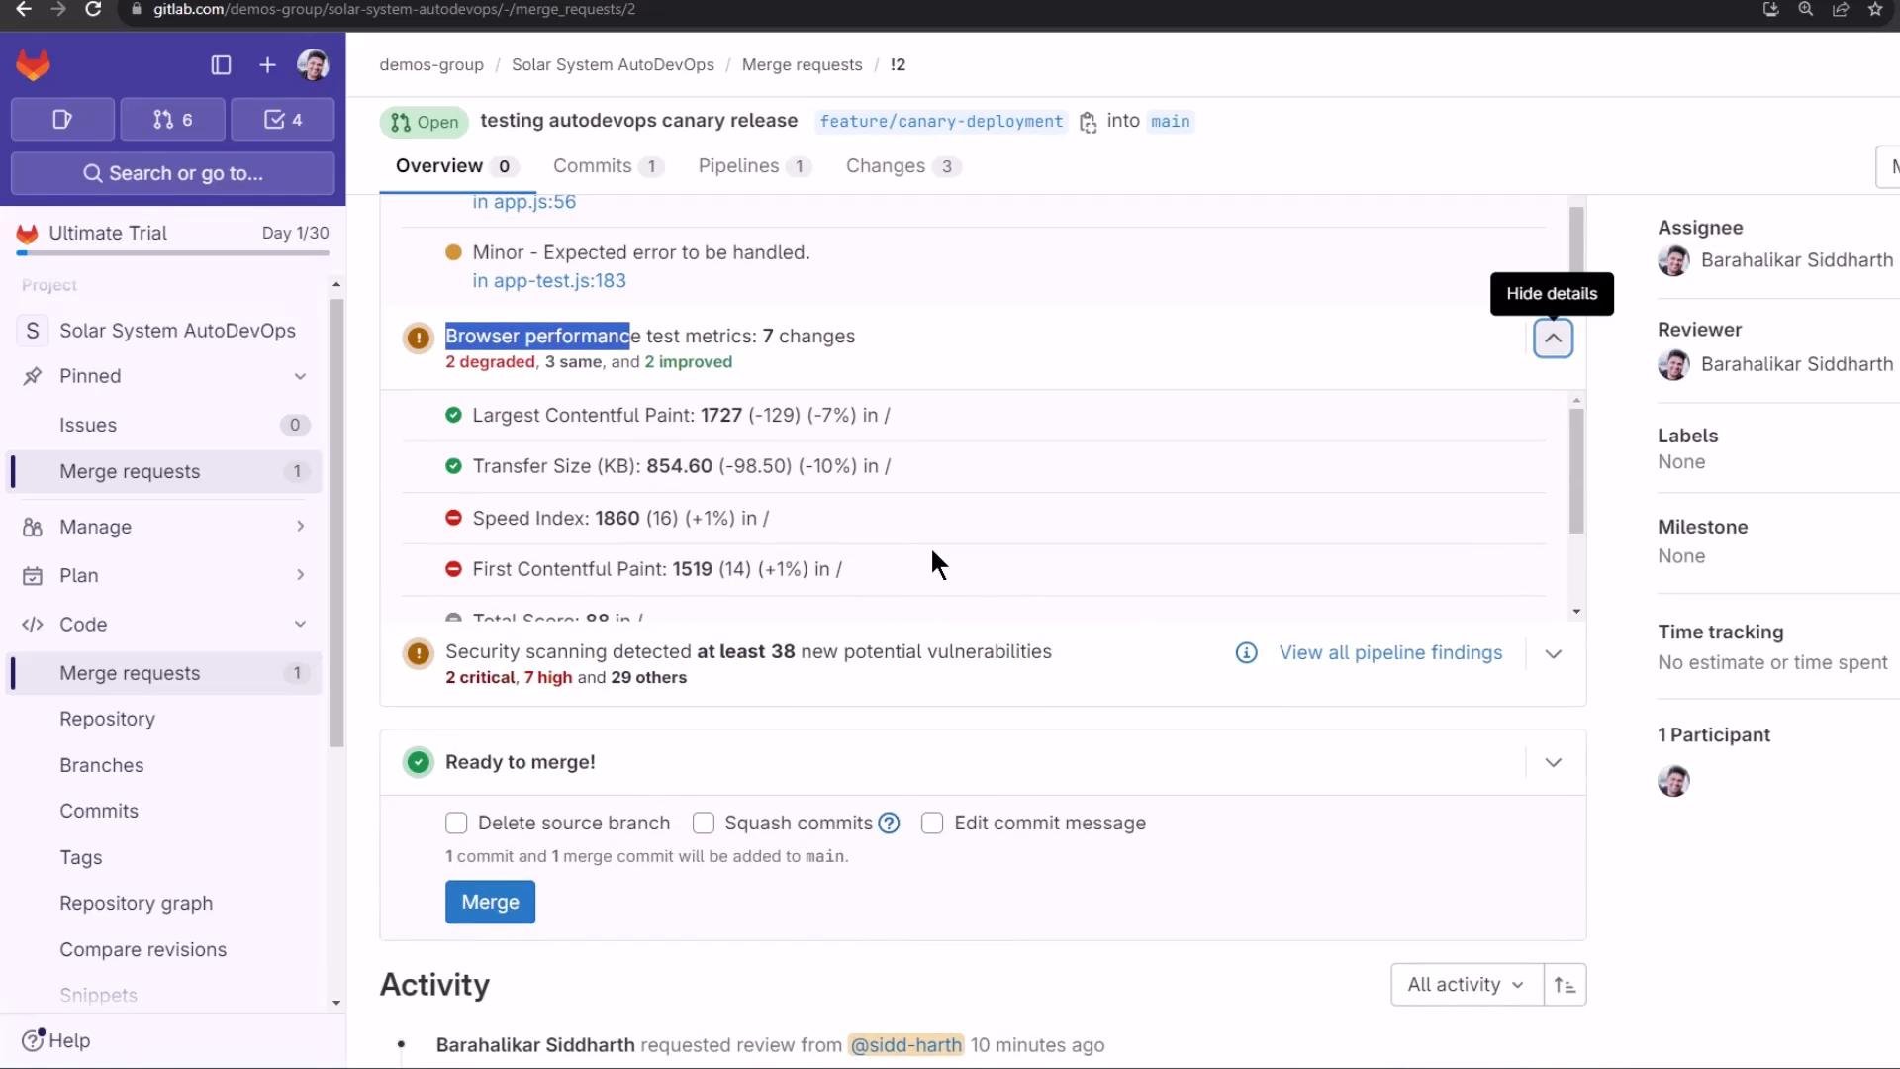Open the main target branch link
This screenshot has width=1900, height=1069.
[1170, 122]
